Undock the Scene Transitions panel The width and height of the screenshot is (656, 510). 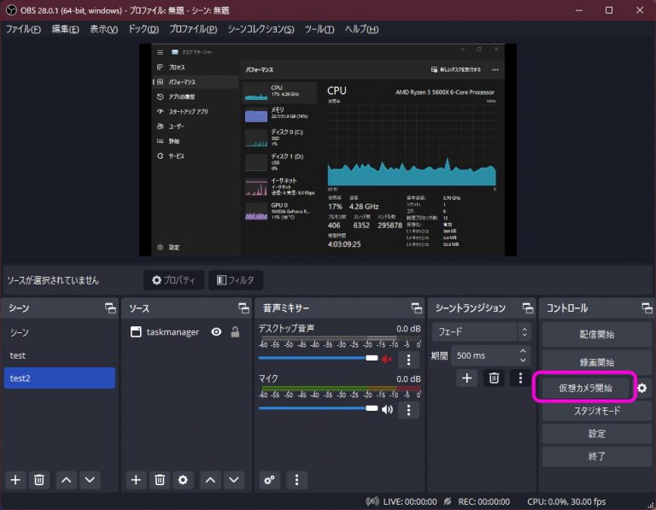(x=528, y=308)
